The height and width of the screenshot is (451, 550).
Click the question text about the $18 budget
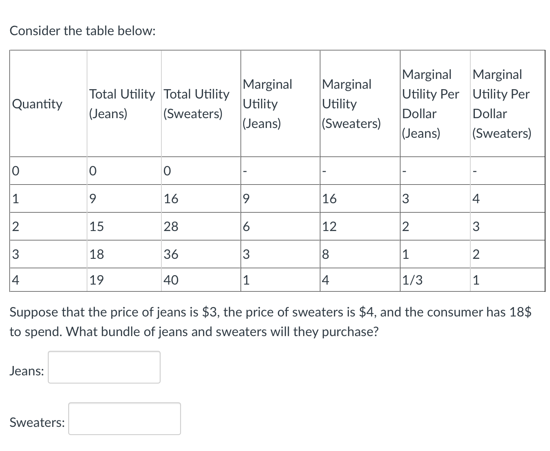pos(270,322)
